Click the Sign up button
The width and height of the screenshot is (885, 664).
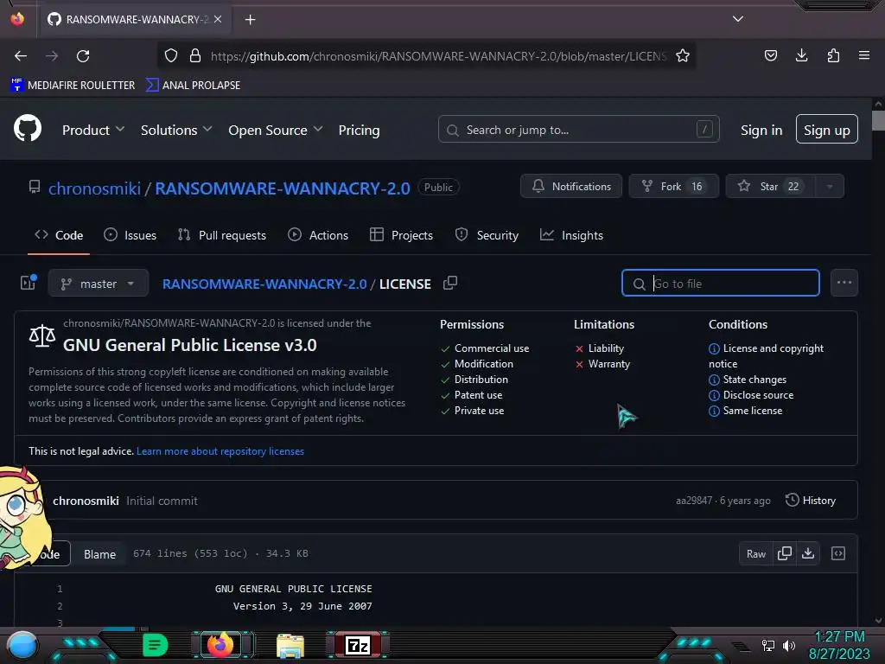tap(827, 130)
